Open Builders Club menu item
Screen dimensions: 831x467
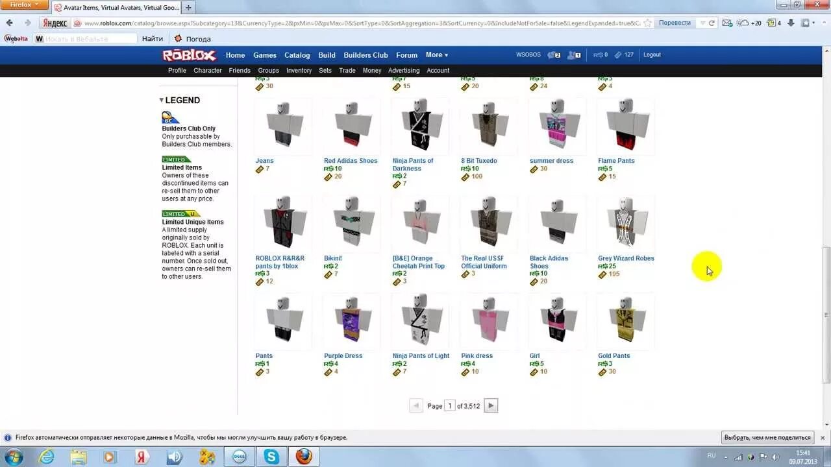click(x=366, y=55)
